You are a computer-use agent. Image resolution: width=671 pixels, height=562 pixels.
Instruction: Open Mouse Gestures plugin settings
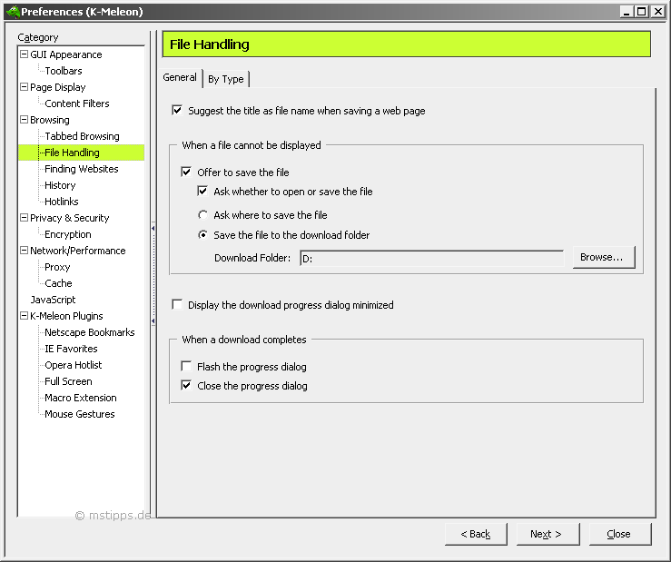click(x=80, y=414)
